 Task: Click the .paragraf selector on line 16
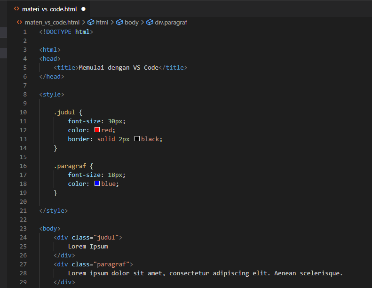(70, 166)
